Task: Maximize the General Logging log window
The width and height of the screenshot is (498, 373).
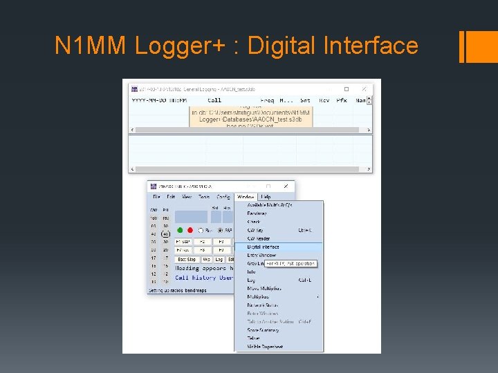Action: pos(347,89)
